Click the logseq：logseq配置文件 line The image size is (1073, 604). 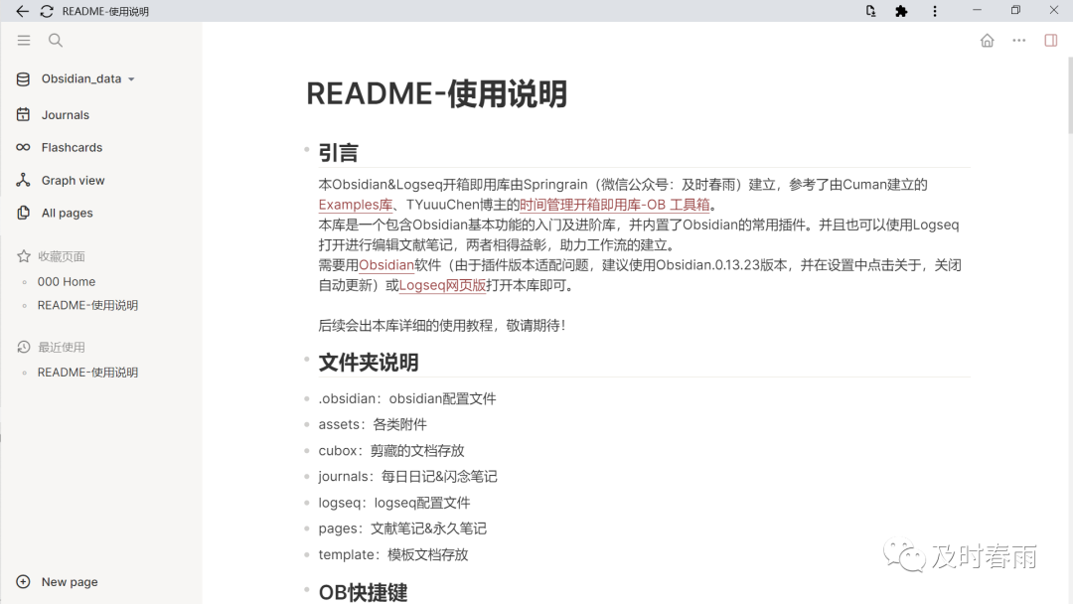point(394,503)
